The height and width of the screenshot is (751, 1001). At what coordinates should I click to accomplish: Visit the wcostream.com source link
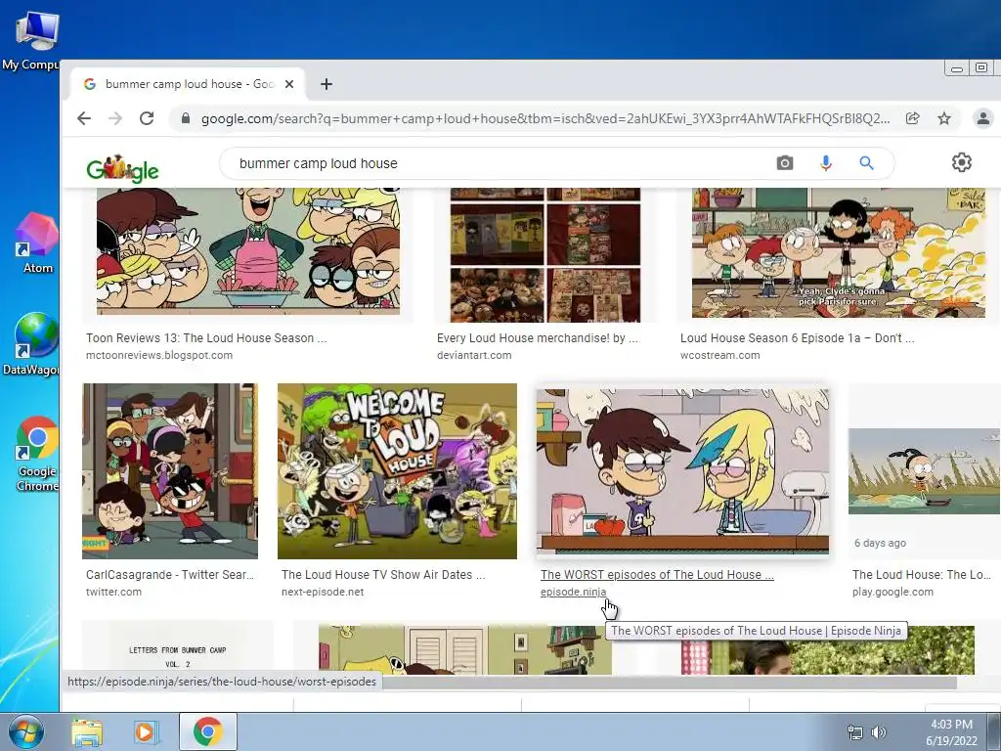point(720,355)
